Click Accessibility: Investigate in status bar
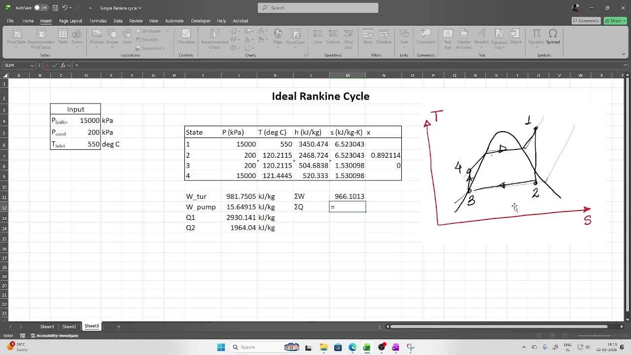The image size is (631, 355). point(55,336)
